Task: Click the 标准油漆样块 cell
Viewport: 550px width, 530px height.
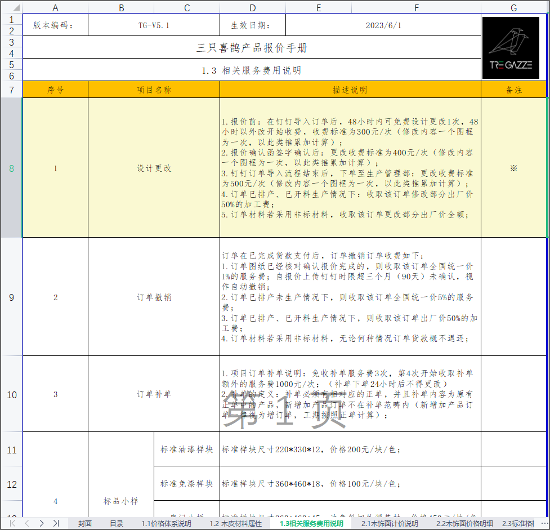Action: [187, 449]
